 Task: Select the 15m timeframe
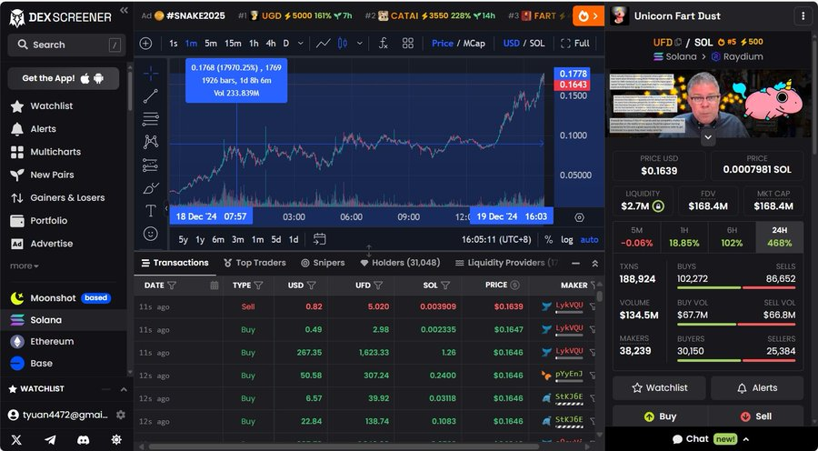click(233, 44)
